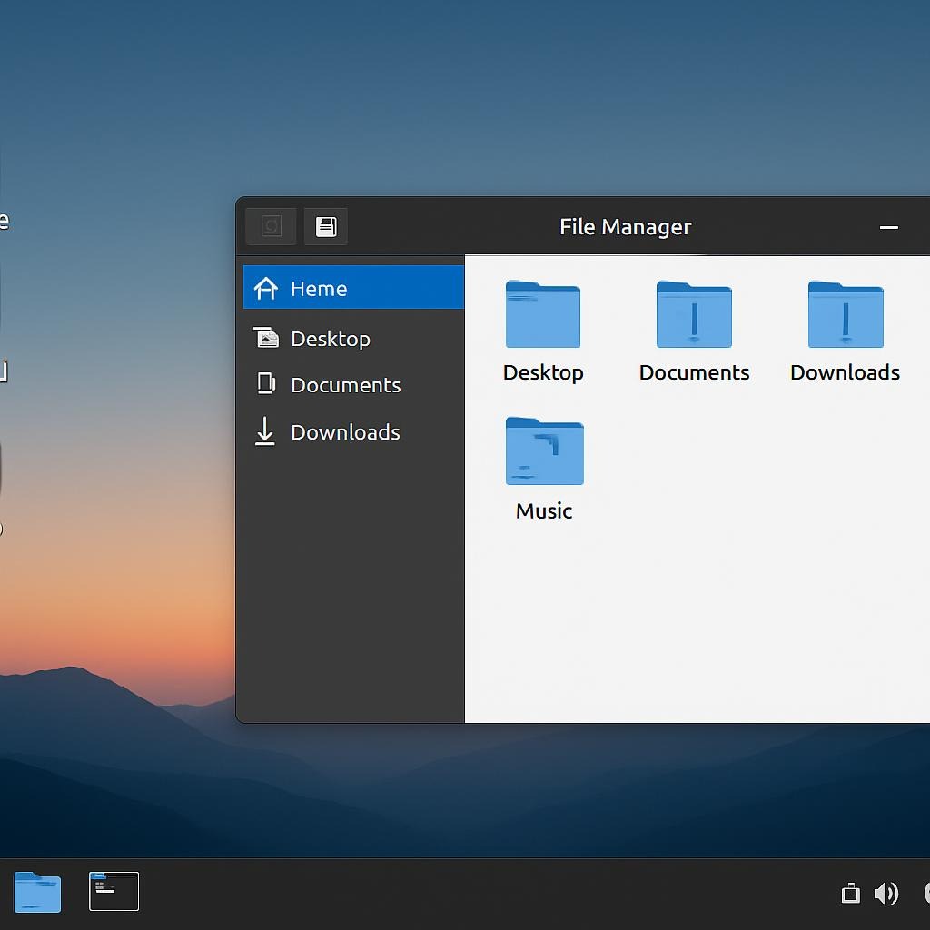
Task: Click the download arrow icon in the sidebar
Action: pos(265,432)
